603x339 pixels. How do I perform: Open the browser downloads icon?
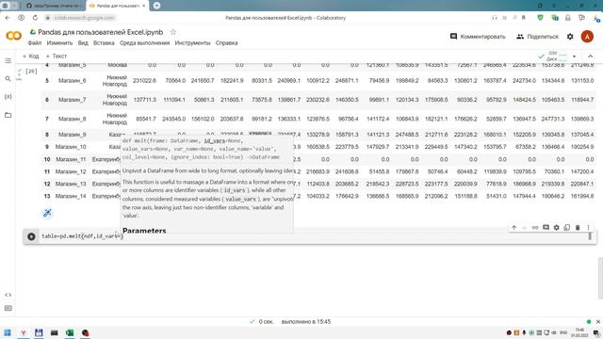596,18
